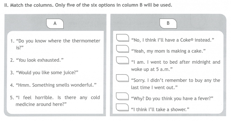Click sentence 5 about cold medicine
The width and height of the screenshot is (231, 121).
coord(55,101)
